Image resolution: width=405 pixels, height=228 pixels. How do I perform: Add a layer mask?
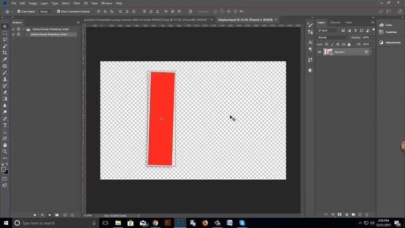(340, 215)
